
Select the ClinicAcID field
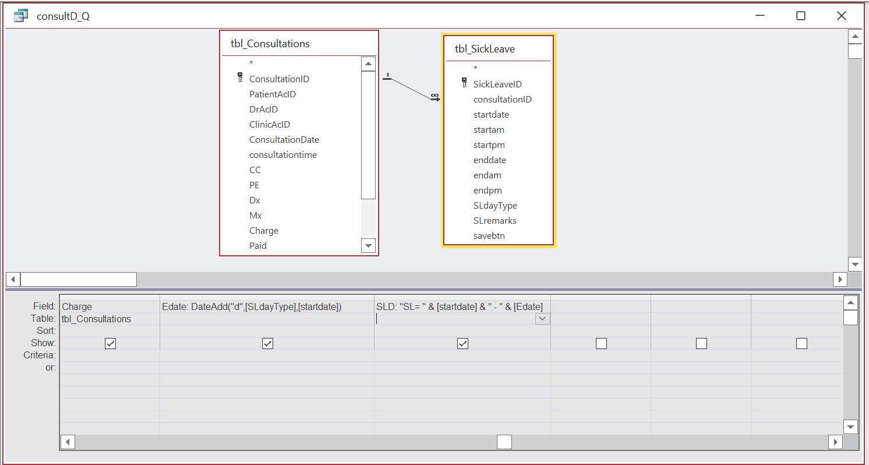(x=270, y=124)
